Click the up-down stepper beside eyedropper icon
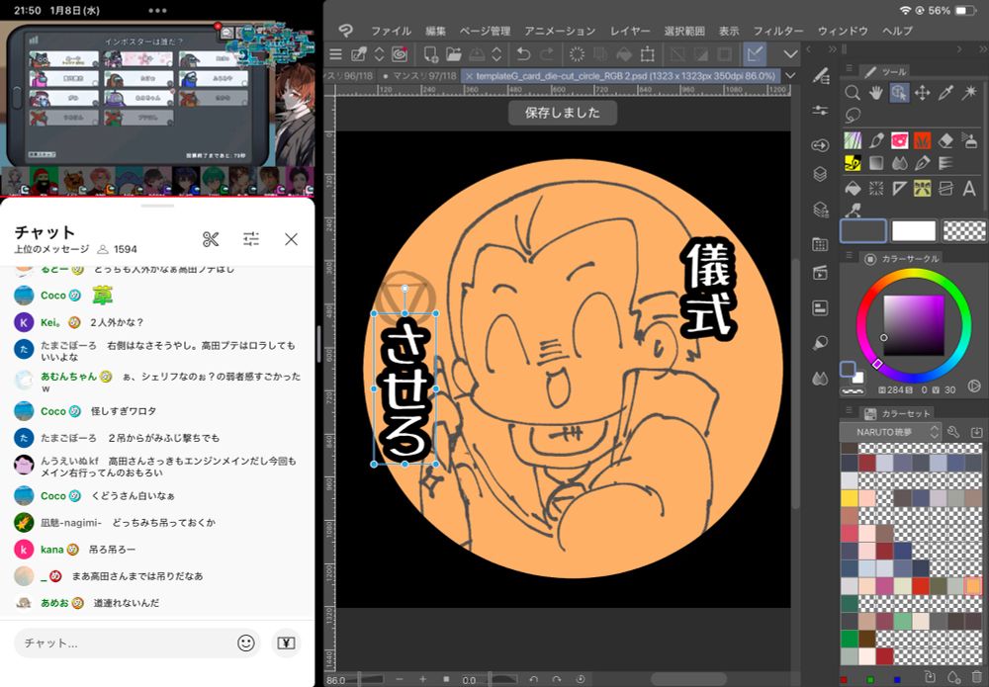 coord(379,54)
